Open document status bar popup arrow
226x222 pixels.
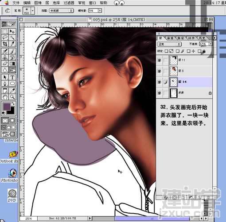click(x=90, y=218)
